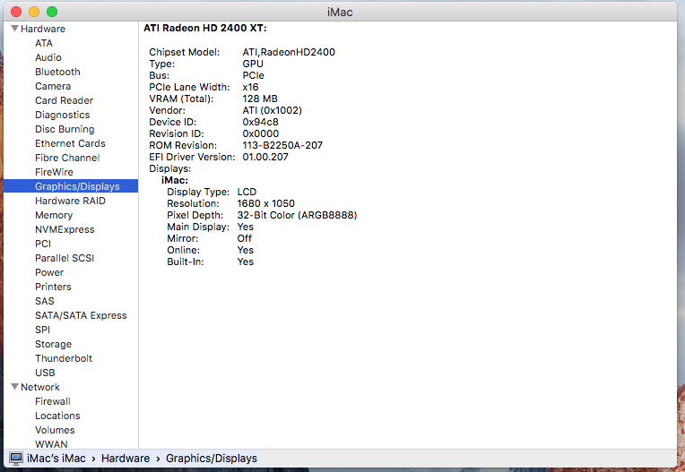Collapse the Hardware section triangle
The image size is (685, 472).
[14, 29]
